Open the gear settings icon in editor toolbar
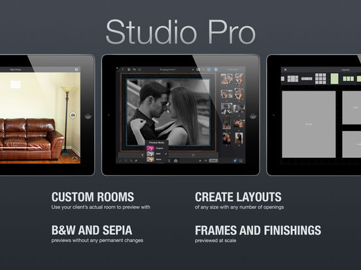Screen dimensions: 361x270 coord(129,69)
